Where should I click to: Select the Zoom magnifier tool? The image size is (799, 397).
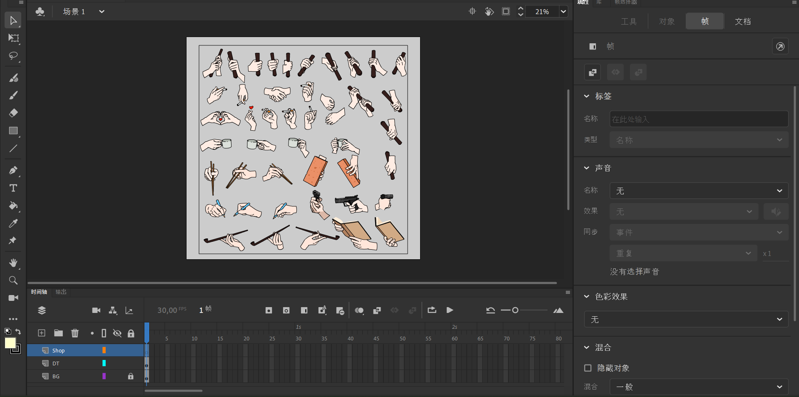[13, 280]
